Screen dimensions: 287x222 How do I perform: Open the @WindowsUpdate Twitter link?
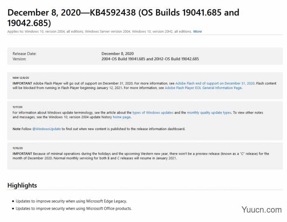tap(46, 129)
